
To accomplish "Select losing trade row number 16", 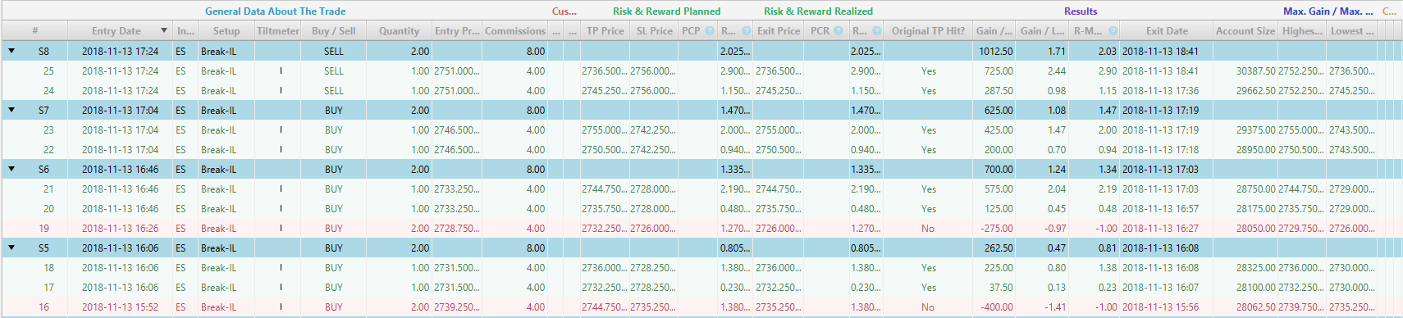I will click(x=701, y=307).
